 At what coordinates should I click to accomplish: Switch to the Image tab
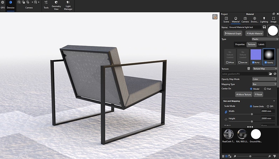pos(273,20)
